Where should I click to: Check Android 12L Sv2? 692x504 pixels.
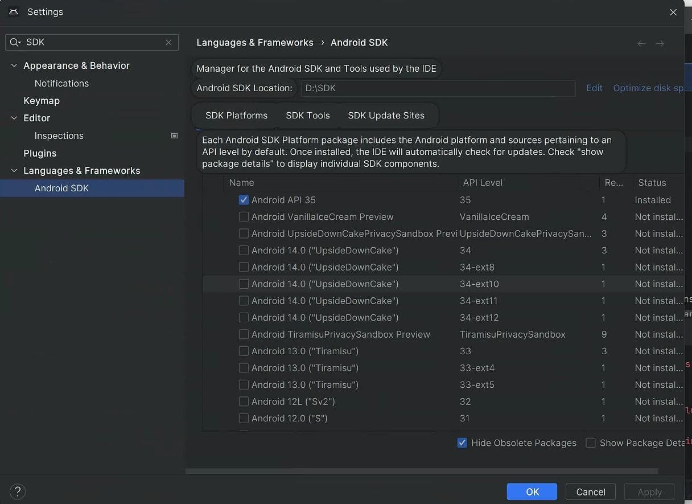click(x=244, y=401)
